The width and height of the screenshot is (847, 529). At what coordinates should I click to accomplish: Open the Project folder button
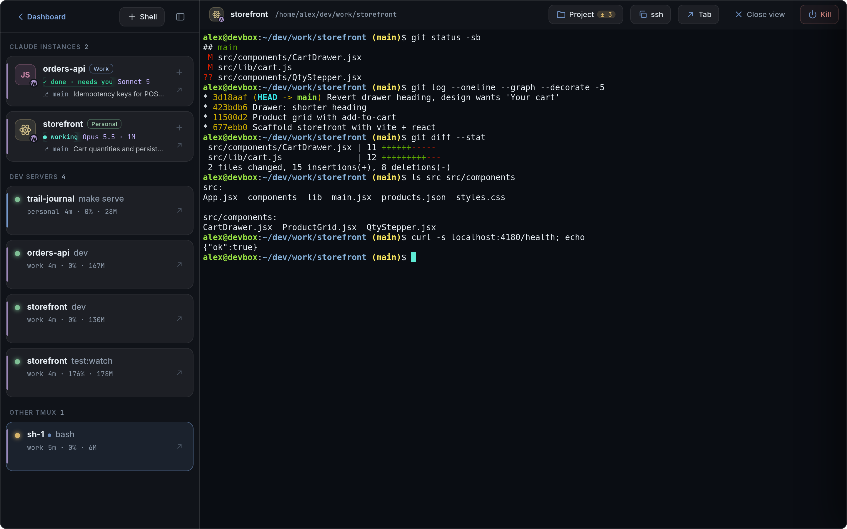pos(586,14)
